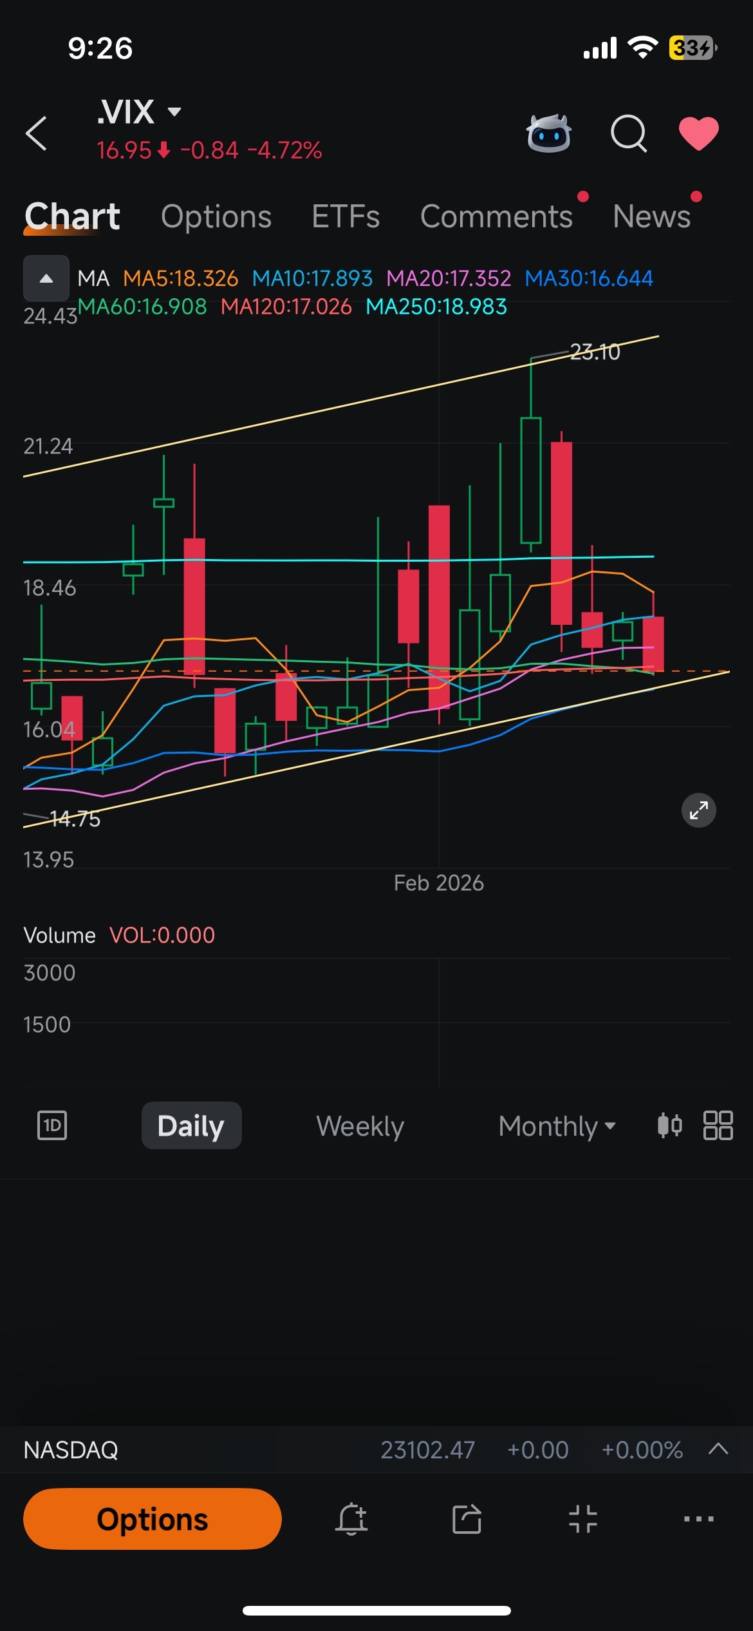Image resolution: width=753 pixels, height=1631 pixels.
Task: Open the robot AI assistant icon
Action: click(548, 133)
